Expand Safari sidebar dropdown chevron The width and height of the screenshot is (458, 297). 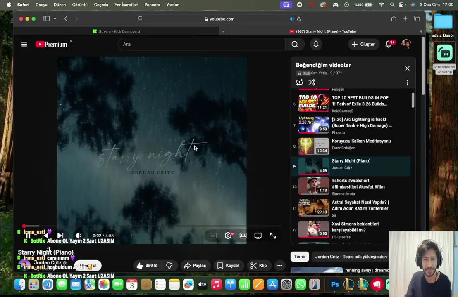pos(55,19)
